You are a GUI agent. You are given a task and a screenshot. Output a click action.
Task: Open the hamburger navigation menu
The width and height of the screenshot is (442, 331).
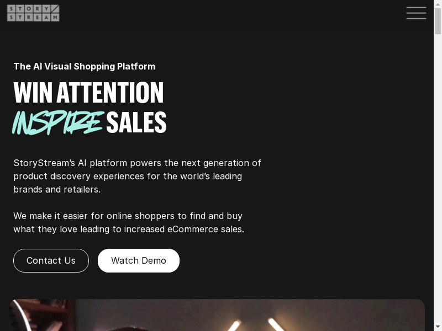(416, 13)
